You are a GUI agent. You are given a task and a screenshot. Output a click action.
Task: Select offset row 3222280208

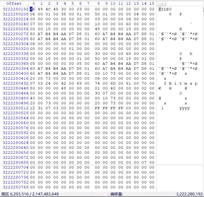pyautogui.click(x=16, y=14)
